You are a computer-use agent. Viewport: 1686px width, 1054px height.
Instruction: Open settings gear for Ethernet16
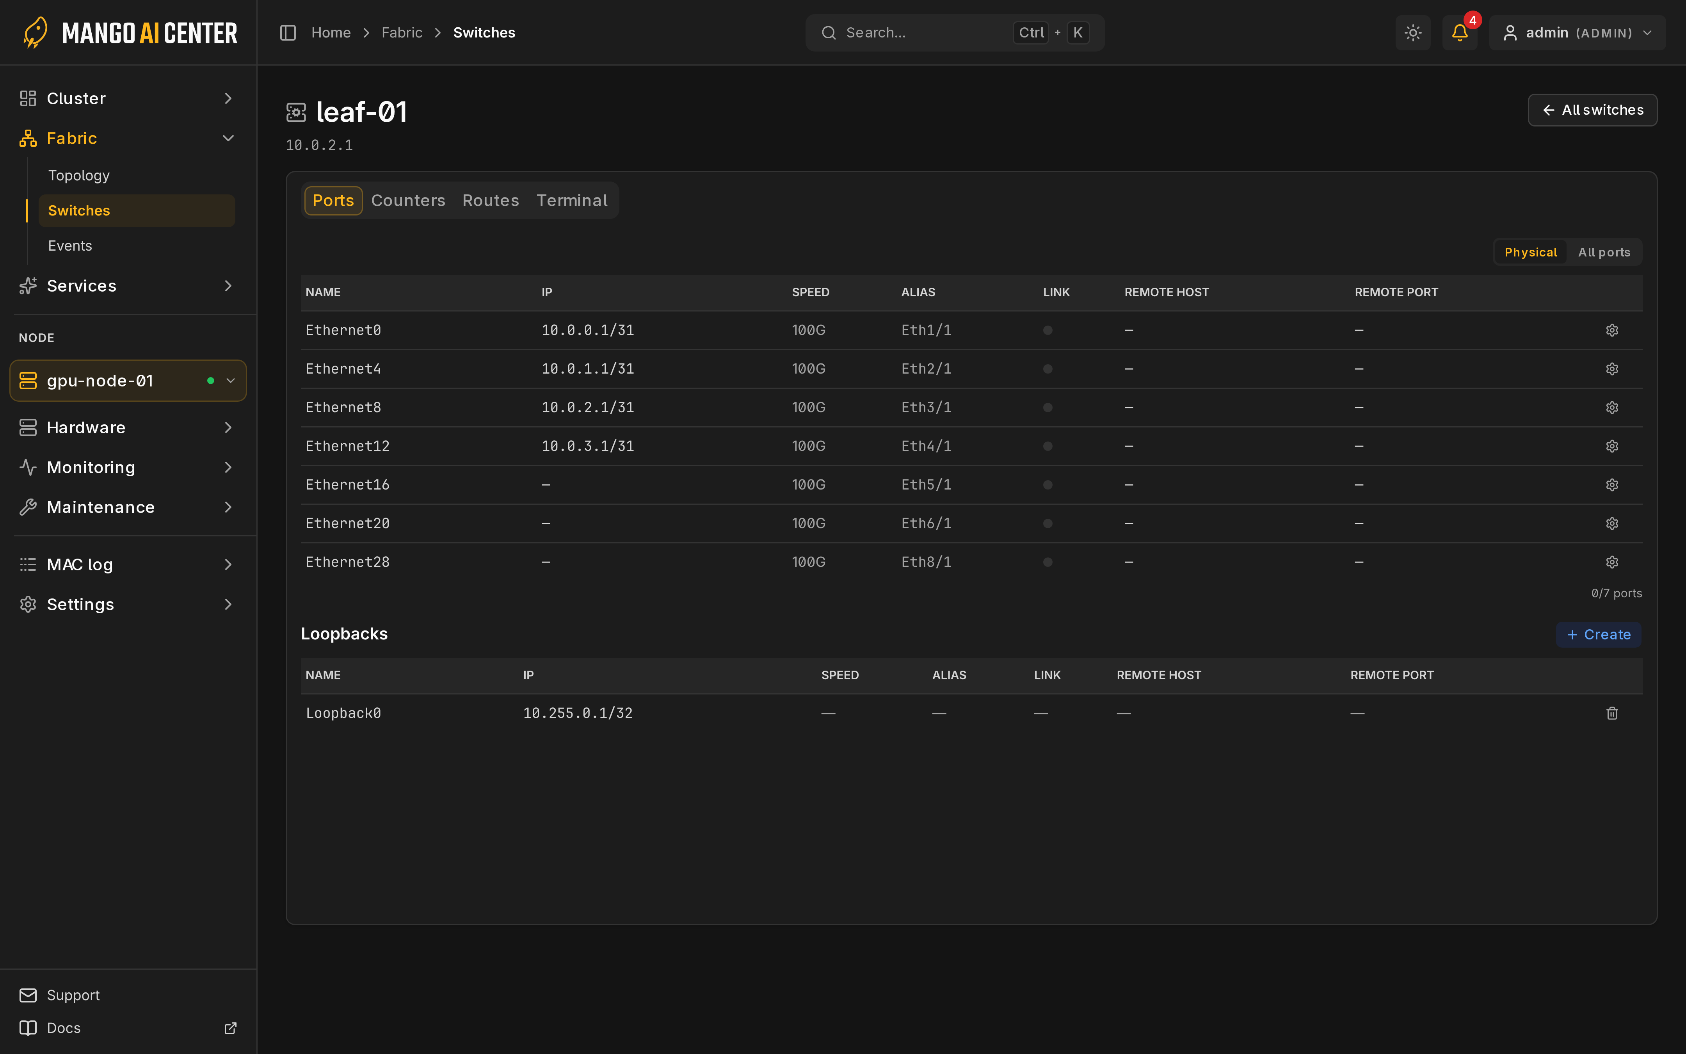pos(1612,485)
